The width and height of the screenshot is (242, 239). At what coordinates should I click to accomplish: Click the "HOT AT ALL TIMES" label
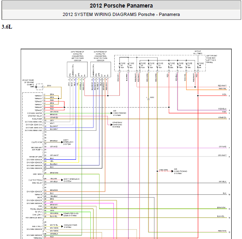pyautogui.click(x=198, y=52)
